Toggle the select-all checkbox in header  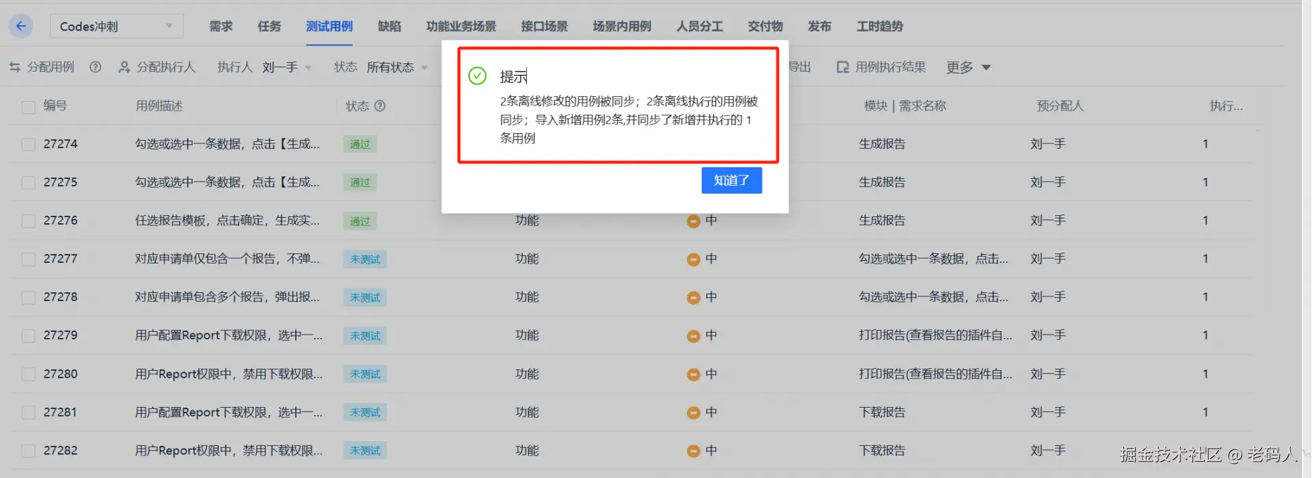tap(28, 107)
